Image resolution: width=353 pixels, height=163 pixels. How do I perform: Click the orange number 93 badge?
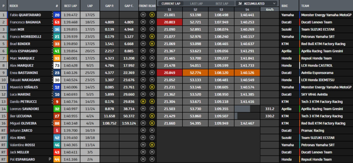point(57,58)
